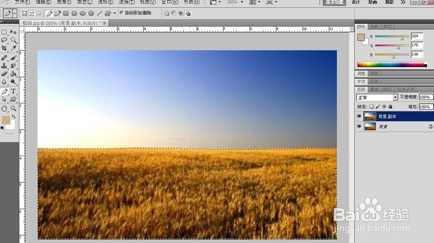Click the color spectrum ramp
Image resolution: width=434 pixels, height=243 pixels.
(392, 64)
